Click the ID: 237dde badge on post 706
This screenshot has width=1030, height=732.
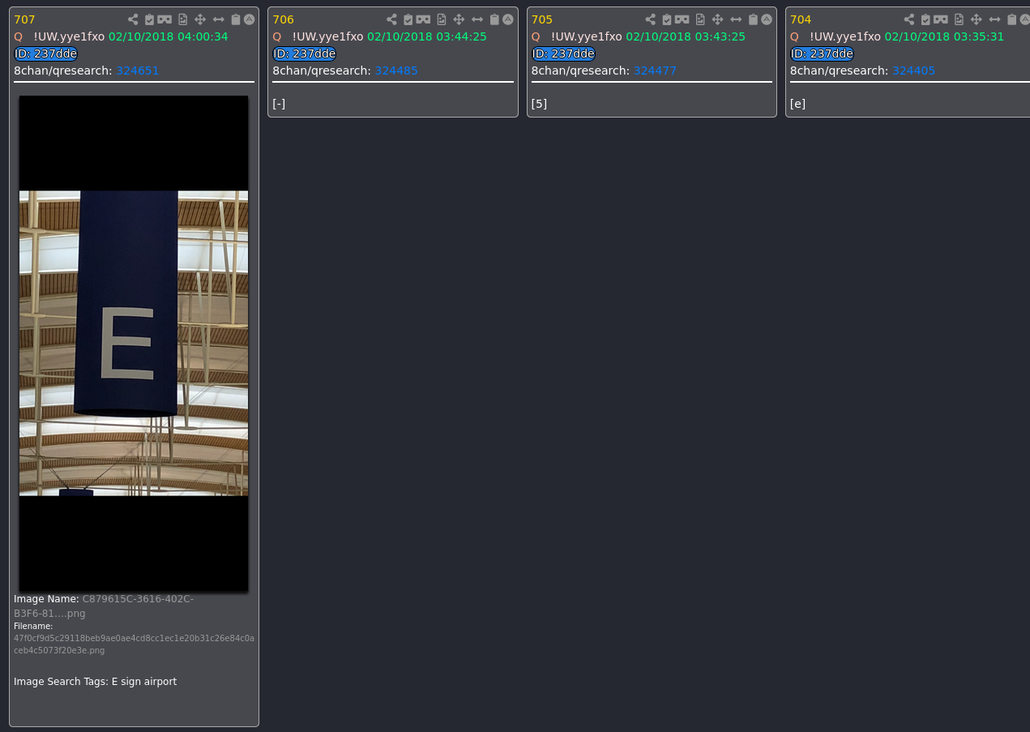pos(304,54)
